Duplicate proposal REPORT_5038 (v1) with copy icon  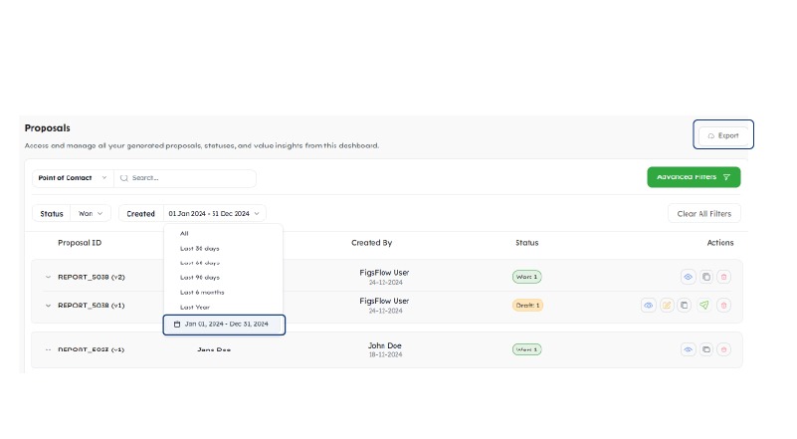(685, 306)
